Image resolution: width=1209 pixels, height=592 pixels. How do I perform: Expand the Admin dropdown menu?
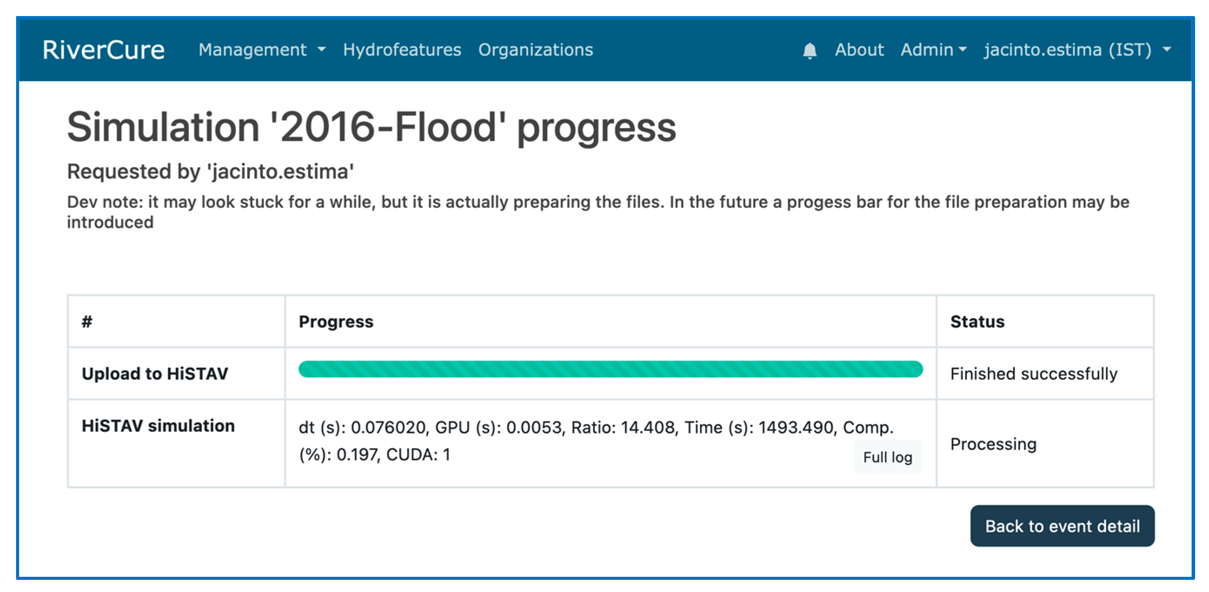[933, 49]
